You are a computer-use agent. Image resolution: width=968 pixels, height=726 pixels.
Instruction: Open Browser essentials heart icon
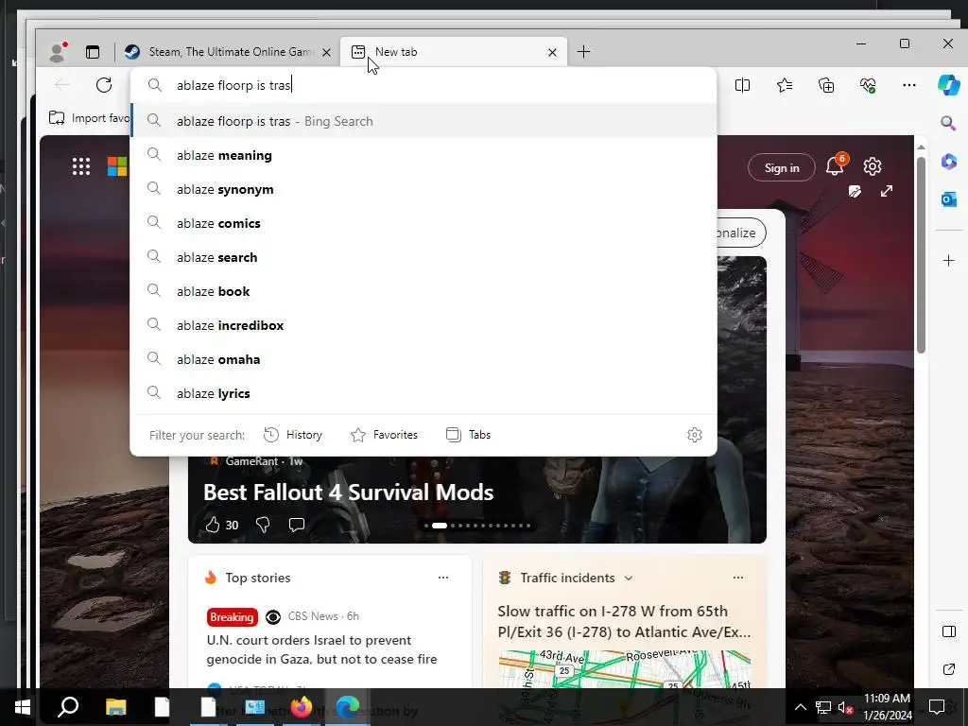868,85
